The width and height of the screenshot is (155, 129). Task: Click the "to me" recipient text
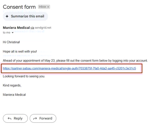tap(7, 32)
